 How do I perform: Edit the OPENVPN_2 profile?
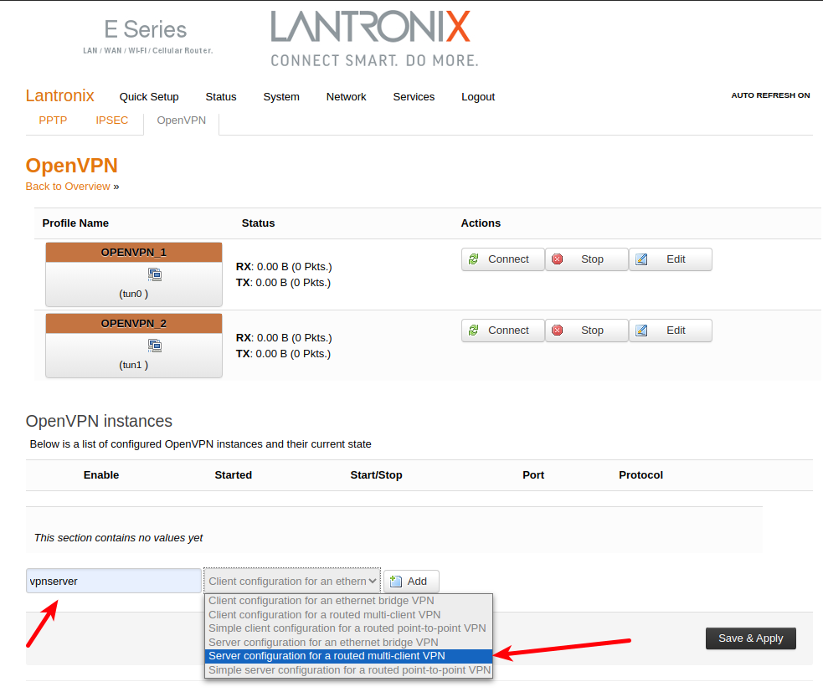point(671,331)
